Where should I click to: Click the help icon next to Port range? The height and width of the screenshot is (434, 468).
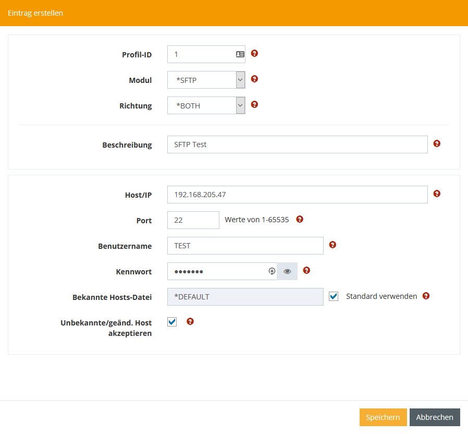click(x=300, y=219)
